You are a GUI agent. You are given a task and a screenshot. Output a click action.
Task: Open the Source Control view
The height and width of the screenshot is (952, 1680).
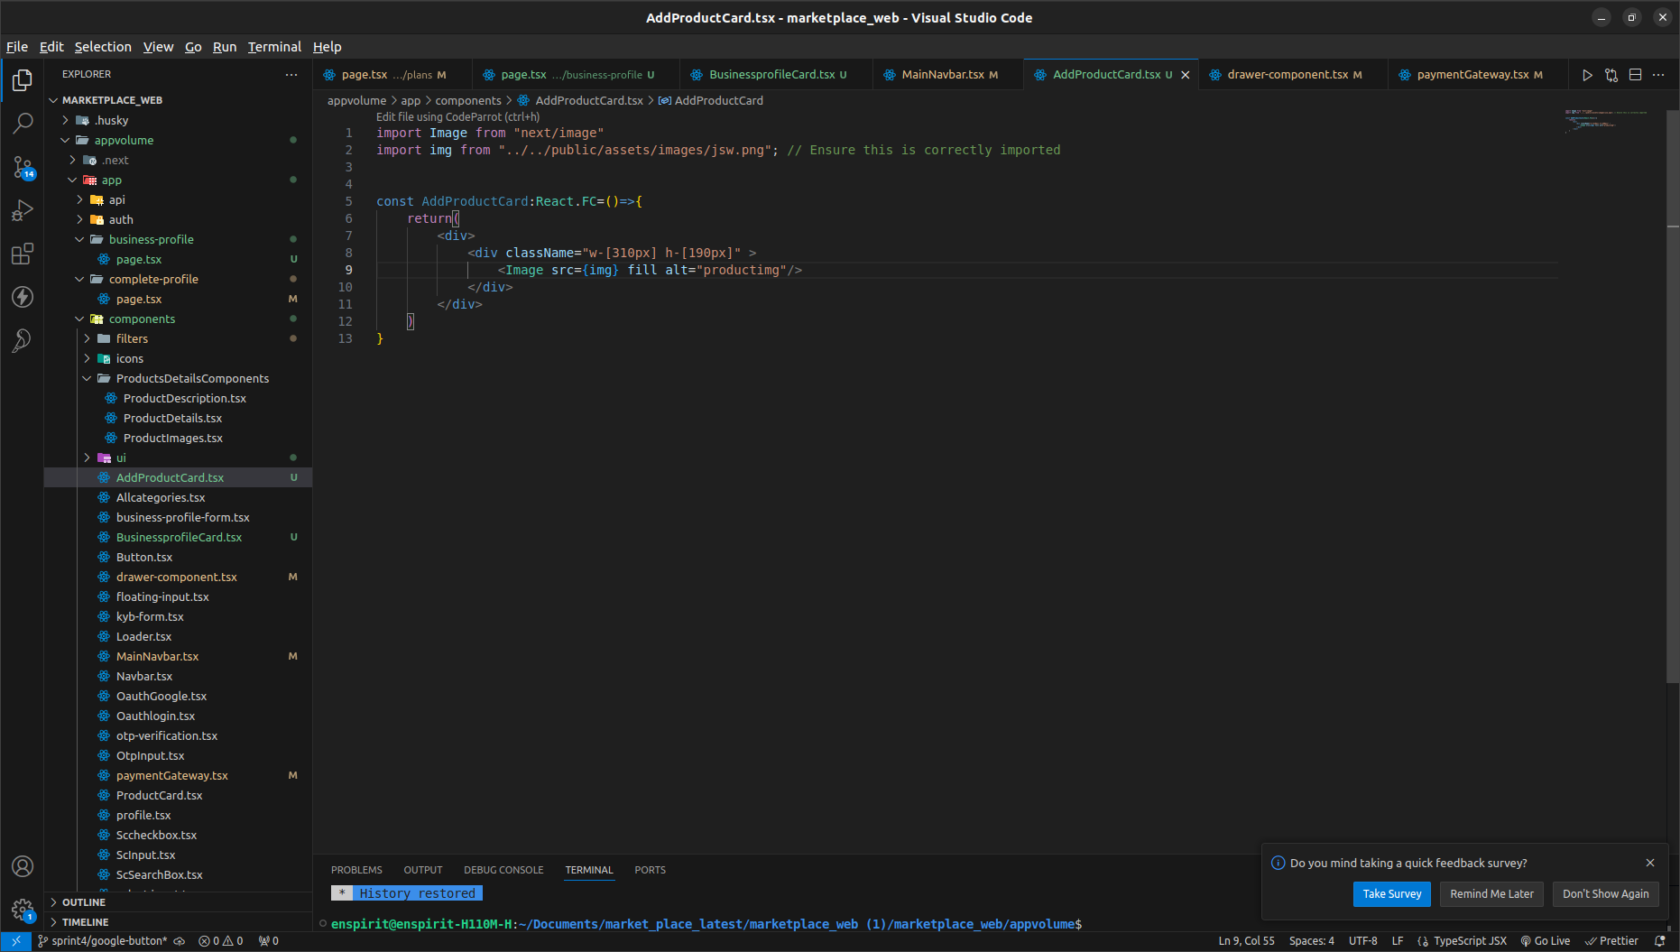pos(23,167)
